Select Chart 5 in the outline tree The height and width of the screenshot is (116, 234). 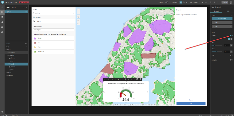click(x=16, y=67)
